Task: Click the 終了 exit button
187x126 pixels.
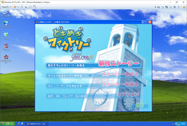Action: coord(140,106)
